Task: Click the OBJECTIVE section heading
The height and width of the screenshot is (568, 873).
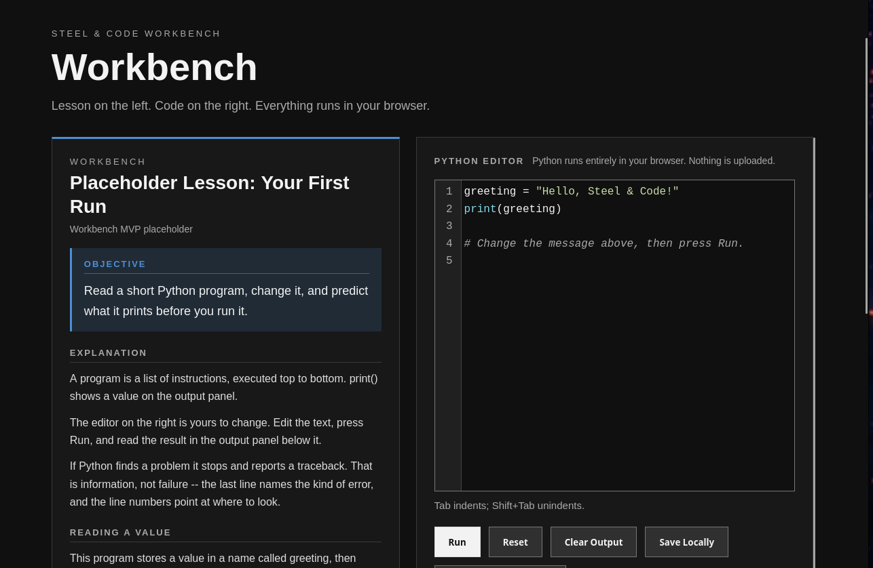Action: [115, 264]
